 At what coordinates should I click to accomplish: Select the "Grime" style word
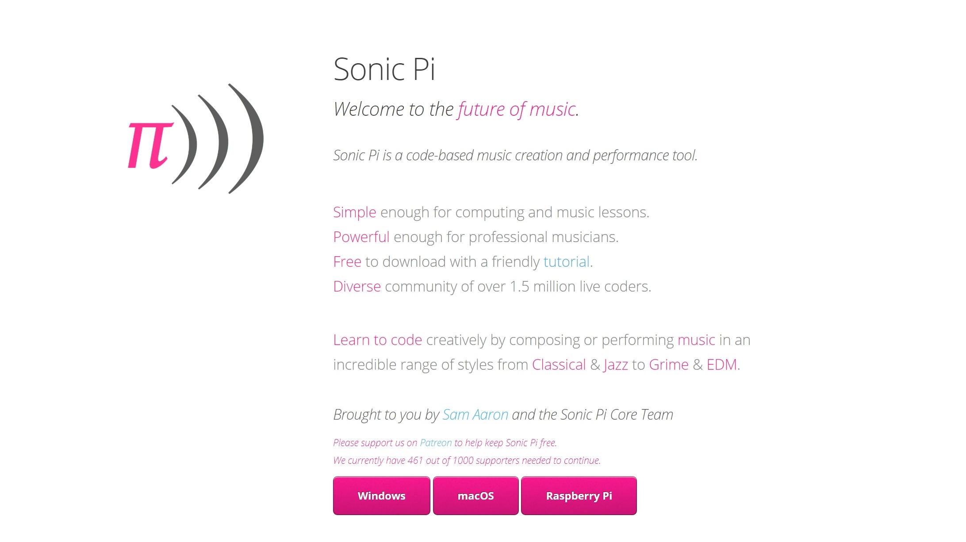coord(668,365)
